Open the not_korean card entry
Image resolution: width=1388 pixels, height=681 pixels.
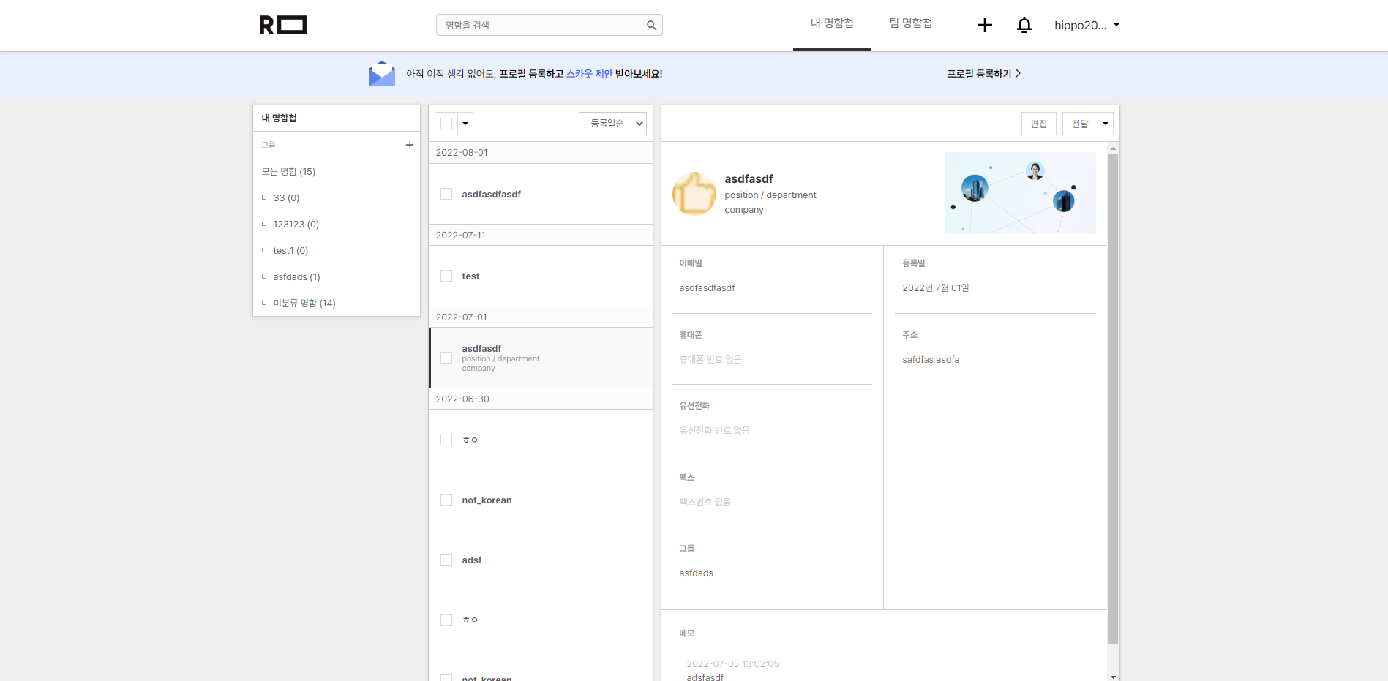click(541, 500)
